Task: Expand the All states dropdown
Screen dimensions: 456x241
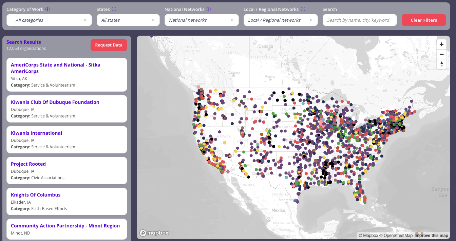Action: 128,20
